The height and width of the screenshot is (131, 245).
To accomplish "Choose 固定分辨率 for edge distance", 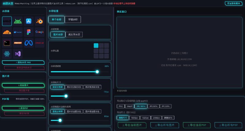I will click(58, 111).
